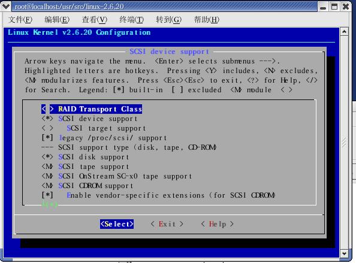Click the window menu arrow in title bar
This screenshot has height=263, width=356.
(5, 7)
